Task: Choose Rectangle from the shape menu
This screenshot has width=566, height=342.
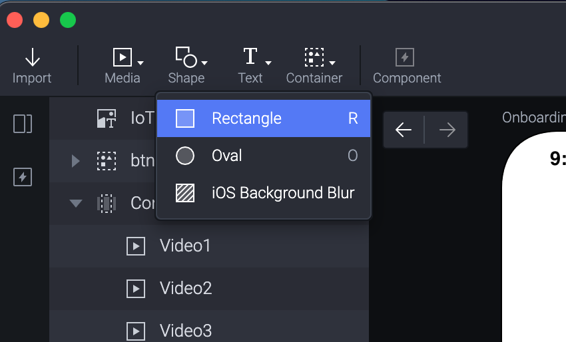Action: [263, 118]
